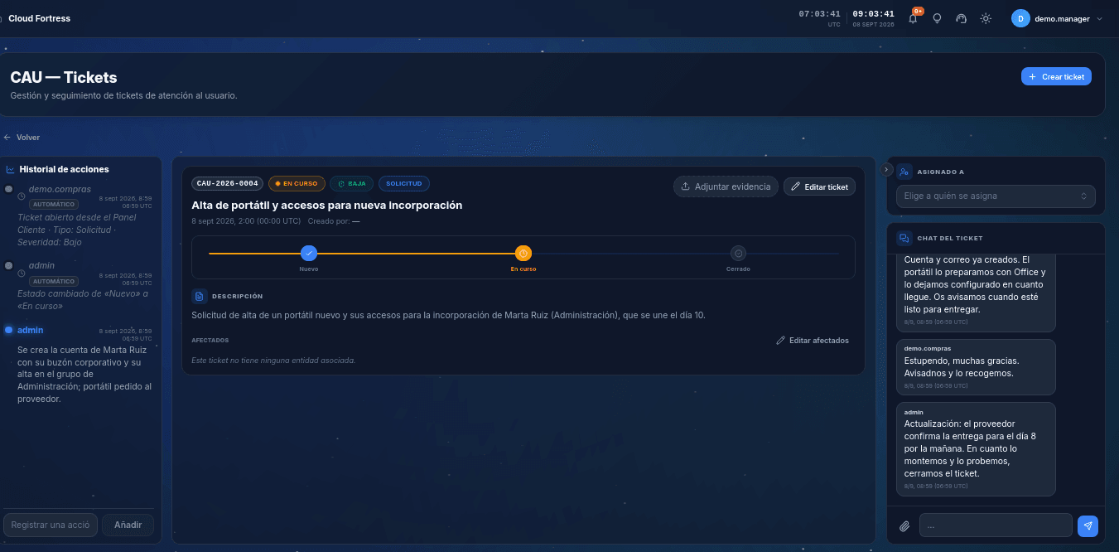Click the 'Este ticket no tiene ninguna entidad' text
The height and width of the screenshot is (552, 1119).
pos(273,361)
